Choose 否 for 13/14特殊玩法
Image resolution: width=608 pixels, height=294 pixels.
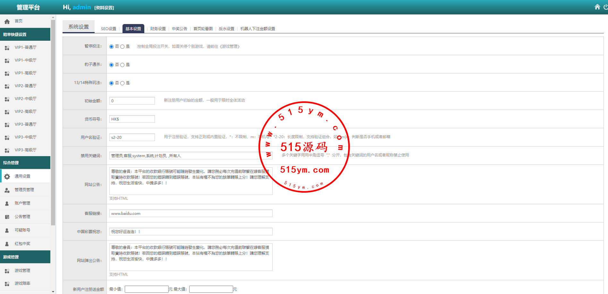tap(112, 83)
